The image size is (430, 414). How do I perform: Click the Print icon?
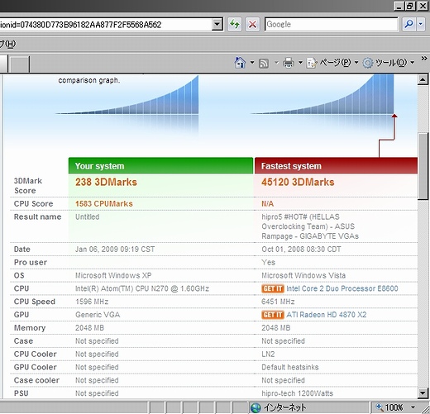(x=289, y=63)
